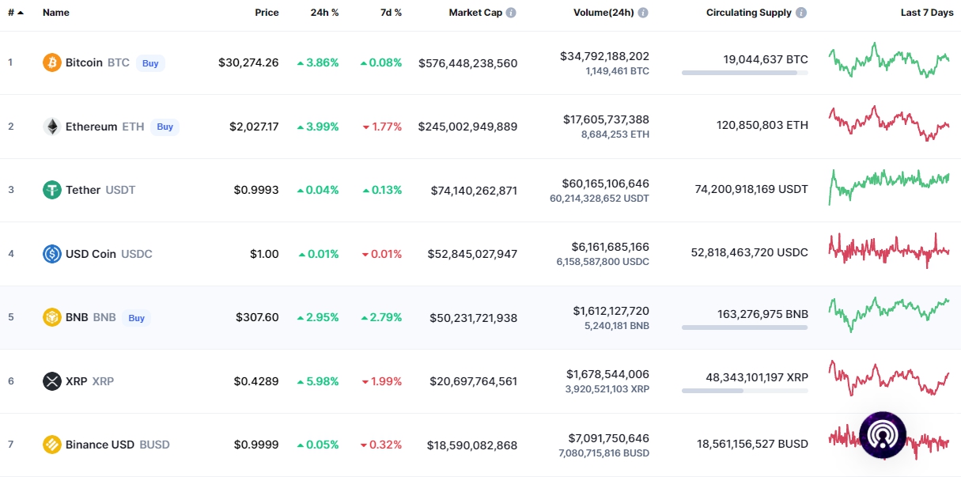Screen dimensions: 961x477
Task: Open the Volume(24h) info tooltip icon
Action: tap(643, 13)
